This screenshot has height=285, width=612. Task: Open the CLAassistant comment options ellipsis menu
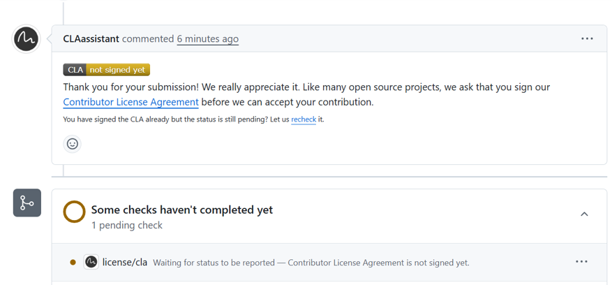pyautogui.click(x=587, y=38)
